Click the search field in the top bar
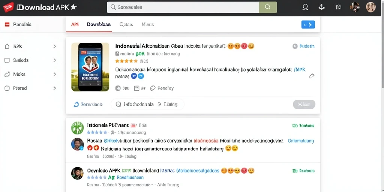384x192 pixels. click(x=183, y=7)
